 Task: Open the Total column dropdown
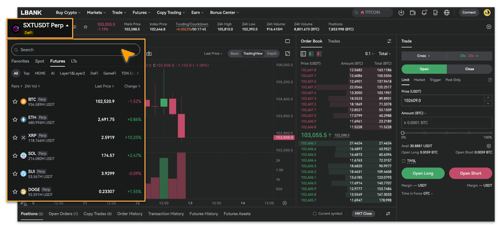tap(385, 54)
